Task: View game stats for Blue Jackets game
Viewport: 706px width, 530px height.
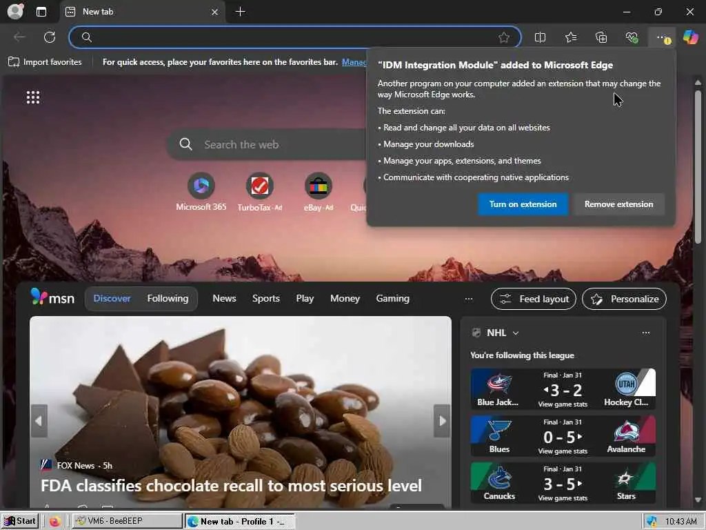Action: [x=563, y=404]
